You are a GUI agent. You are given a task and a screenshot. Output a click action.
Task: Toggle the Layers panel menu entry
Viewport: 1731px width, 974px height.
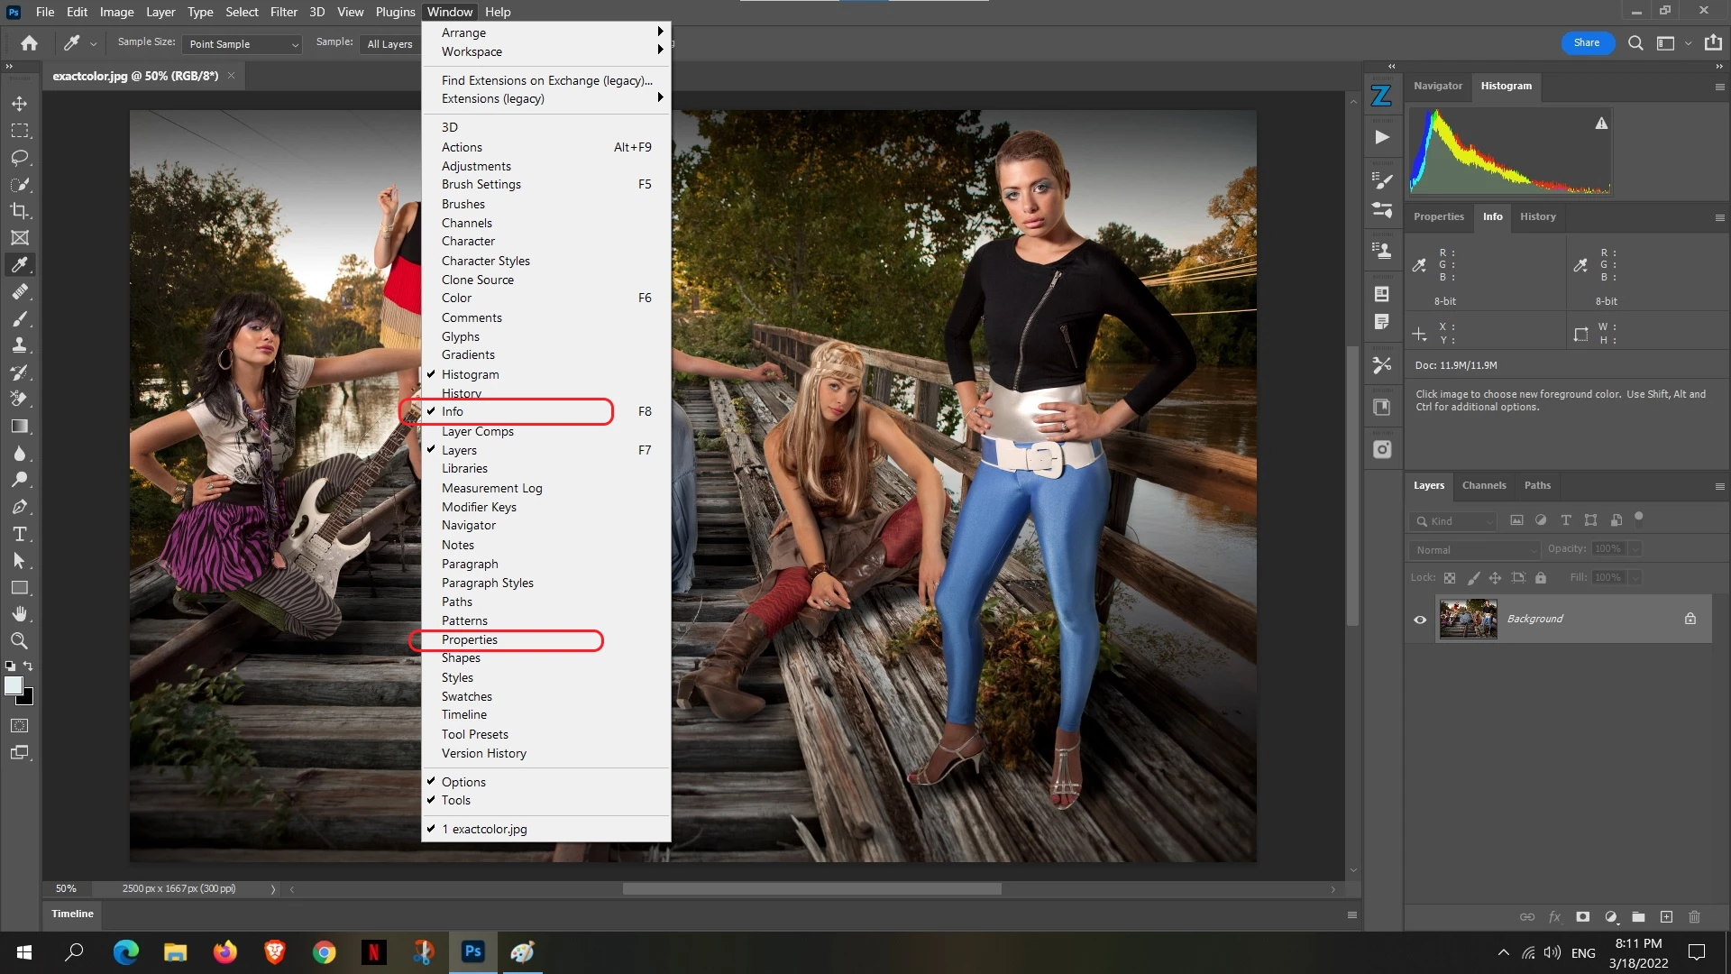(x=459, y=450)
